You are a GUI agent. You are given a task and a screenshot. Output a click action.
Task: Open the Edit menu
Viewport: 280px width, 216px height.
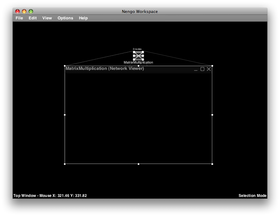pyautogui.click(x=32, y=18)
